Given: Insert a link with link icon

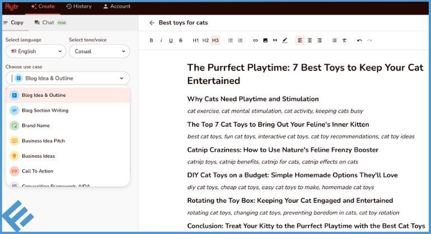Looking at the screenshot, I should click(x=255, y=40).
